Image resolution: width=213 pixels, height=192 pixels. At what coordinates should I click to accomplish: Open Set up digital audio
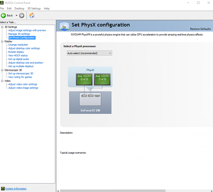click(19, 59)
